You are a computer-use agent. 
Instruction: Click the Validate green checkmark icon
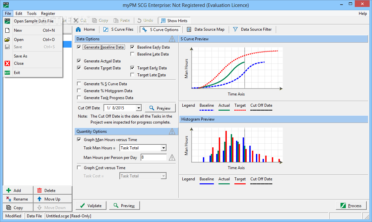point(82,206)
